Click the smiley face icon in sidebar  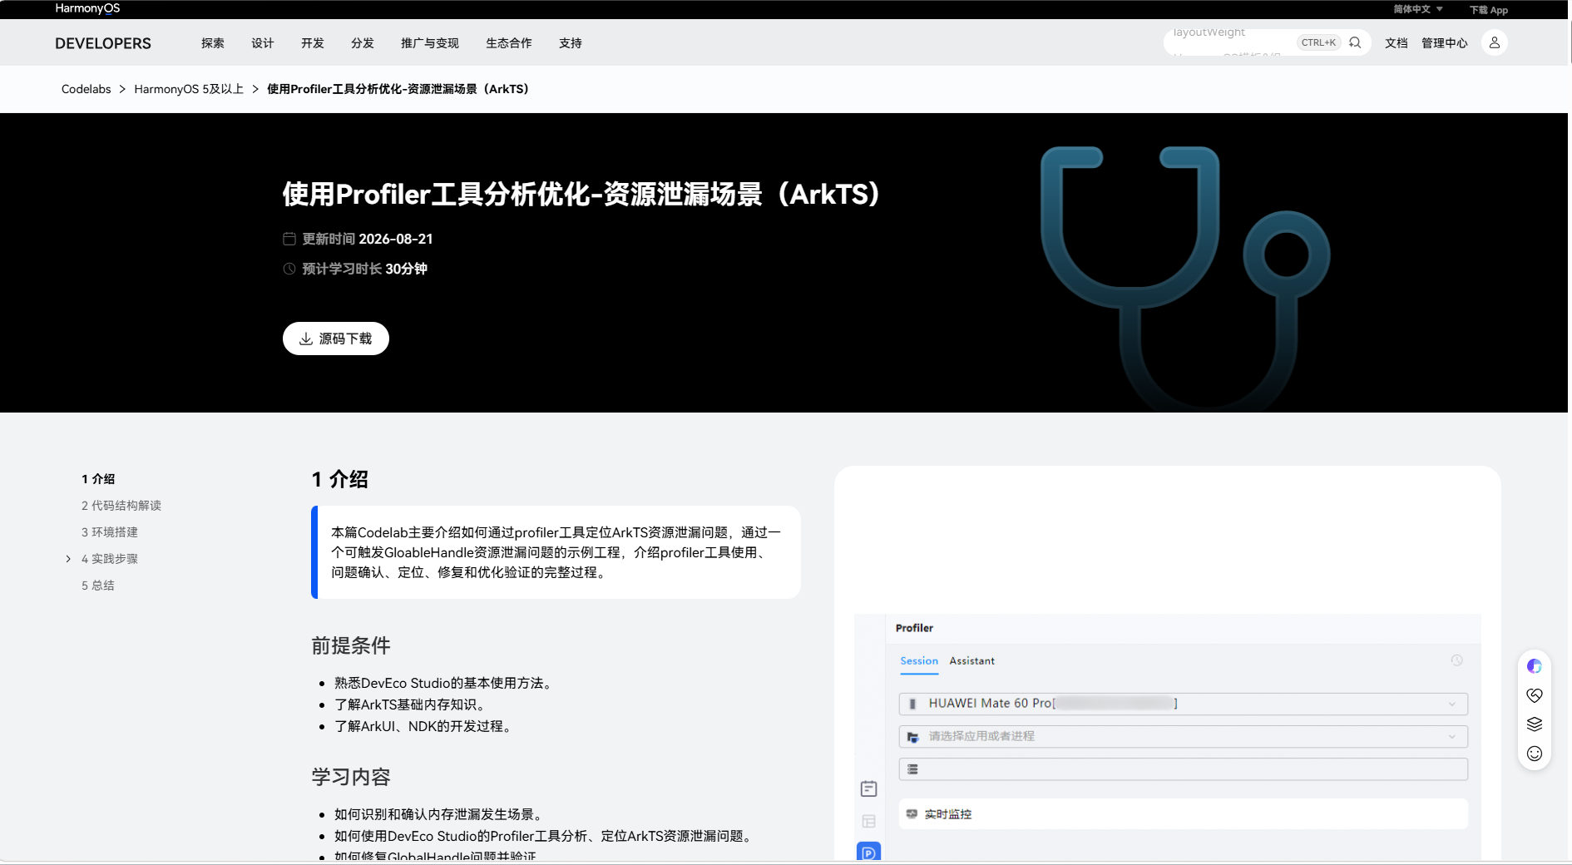1535,754
